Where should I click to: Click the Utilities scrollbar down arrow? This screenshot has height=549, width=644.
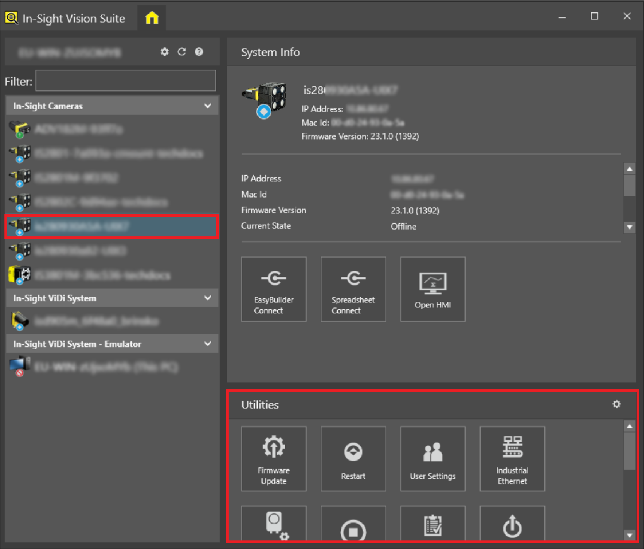pos(629,535)
